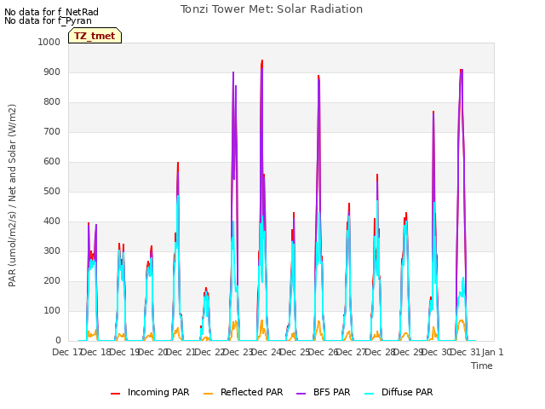This screenshot has height=409, width=545.
Task: Select the Reflected PAR legend label
Action: [x=252, y=392]
